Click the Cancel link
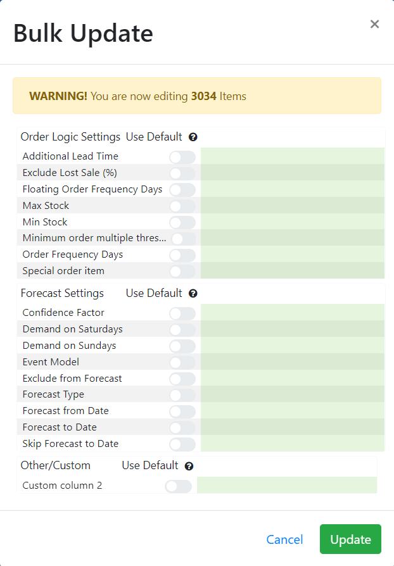 tap(284, 539)
